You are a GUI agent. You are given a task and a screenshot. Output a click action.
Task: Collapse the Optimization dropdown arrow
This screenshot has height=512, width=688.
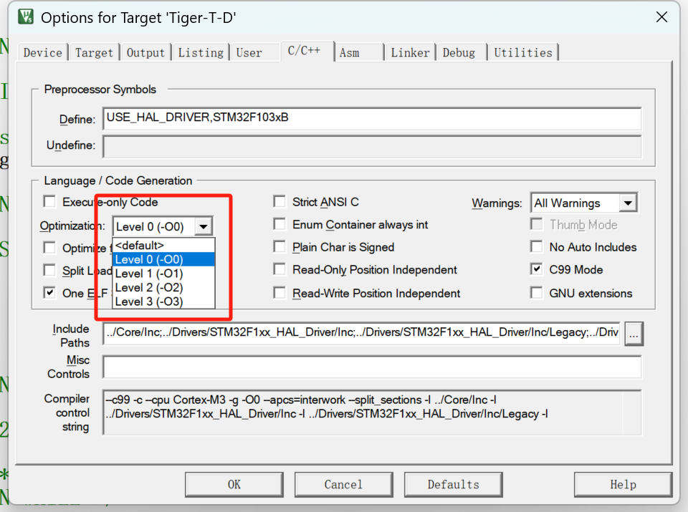[204, 226]
